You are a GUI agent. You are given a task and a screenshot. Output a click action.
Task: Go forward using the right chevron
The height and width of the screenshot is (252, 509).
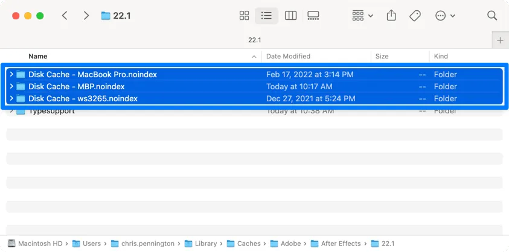86,16
